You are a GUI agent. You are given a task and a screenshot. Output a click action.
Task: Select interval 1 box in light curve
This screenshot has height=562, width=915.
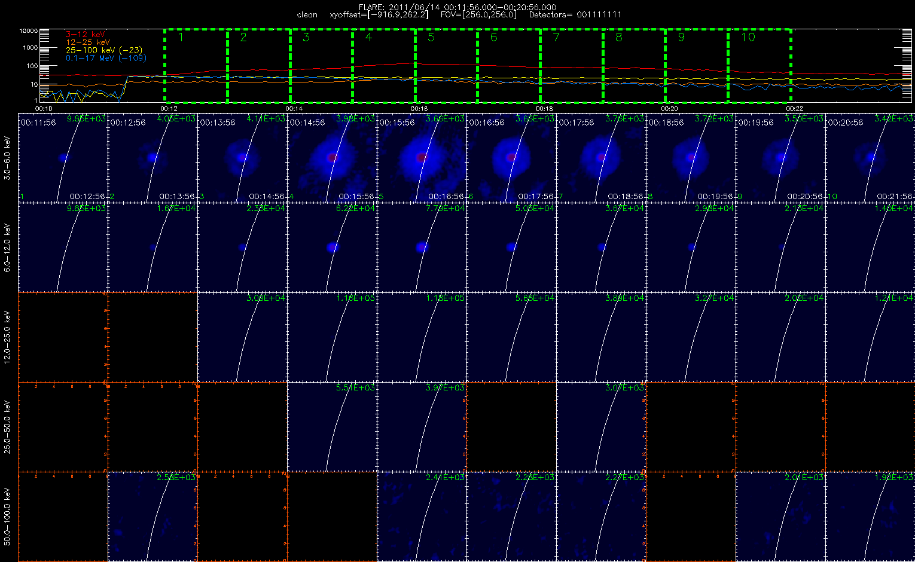(x=196, y=65)
